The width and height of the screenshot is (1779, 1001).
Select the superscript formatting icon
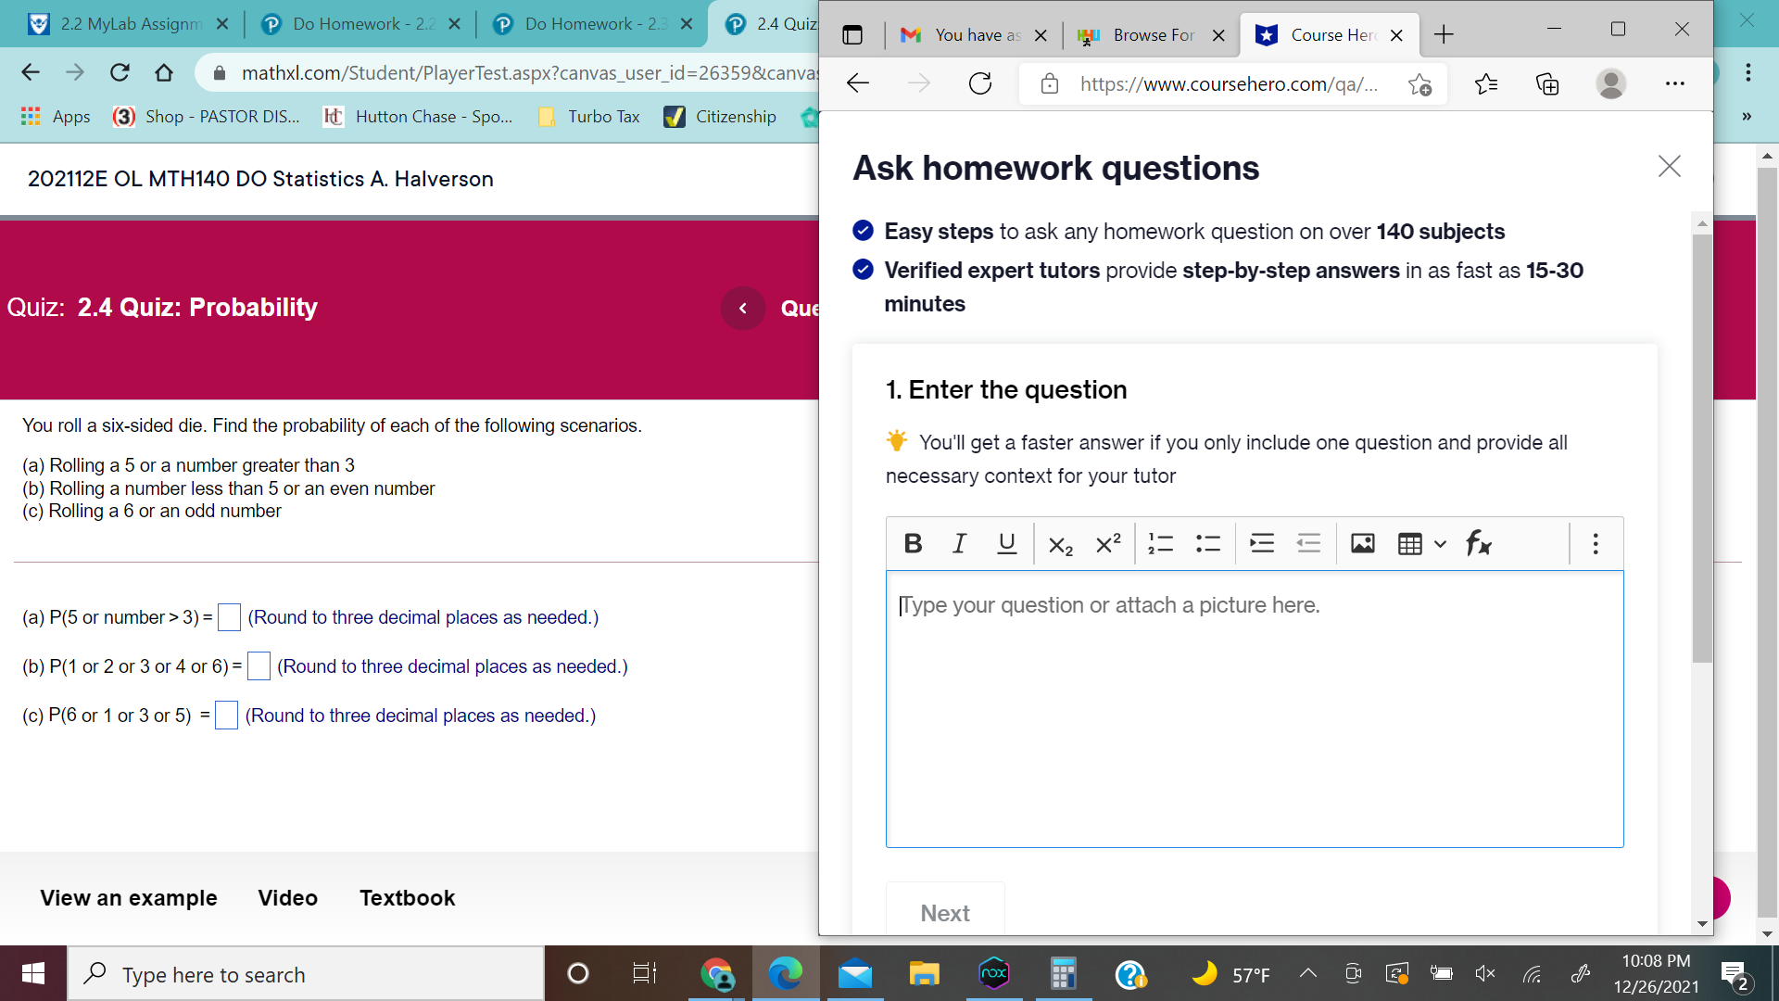[1107, 543]
